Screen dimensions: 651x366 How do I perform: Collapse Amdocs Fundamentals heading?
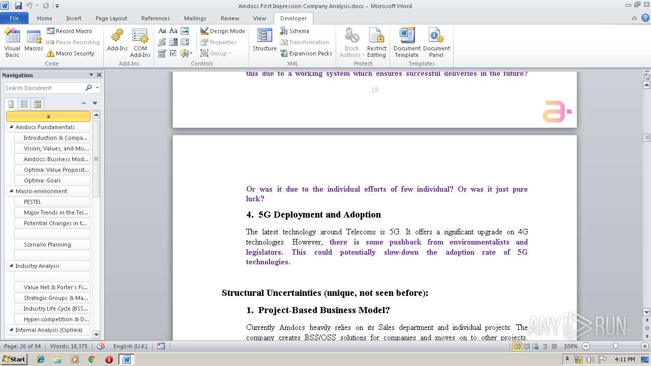point(11,127)
